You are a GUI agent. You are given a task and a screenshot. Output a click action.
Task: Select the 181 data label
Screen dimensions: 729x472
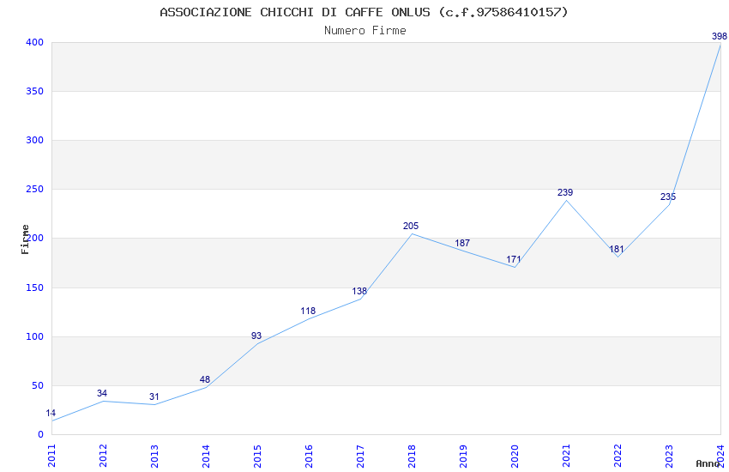click(617, 249)
